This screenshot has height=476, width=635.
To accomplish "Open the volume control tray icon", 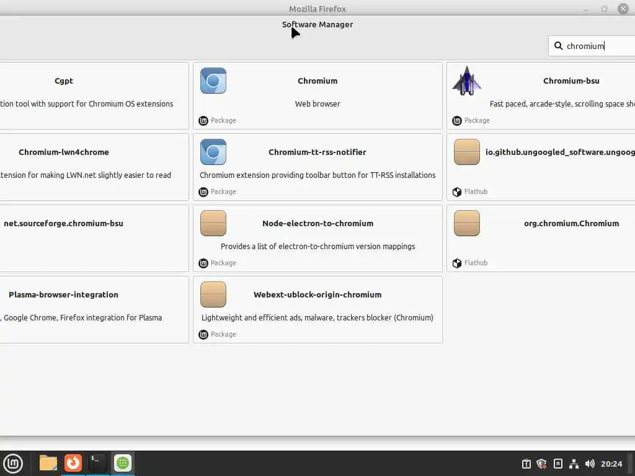I will 590,464.
